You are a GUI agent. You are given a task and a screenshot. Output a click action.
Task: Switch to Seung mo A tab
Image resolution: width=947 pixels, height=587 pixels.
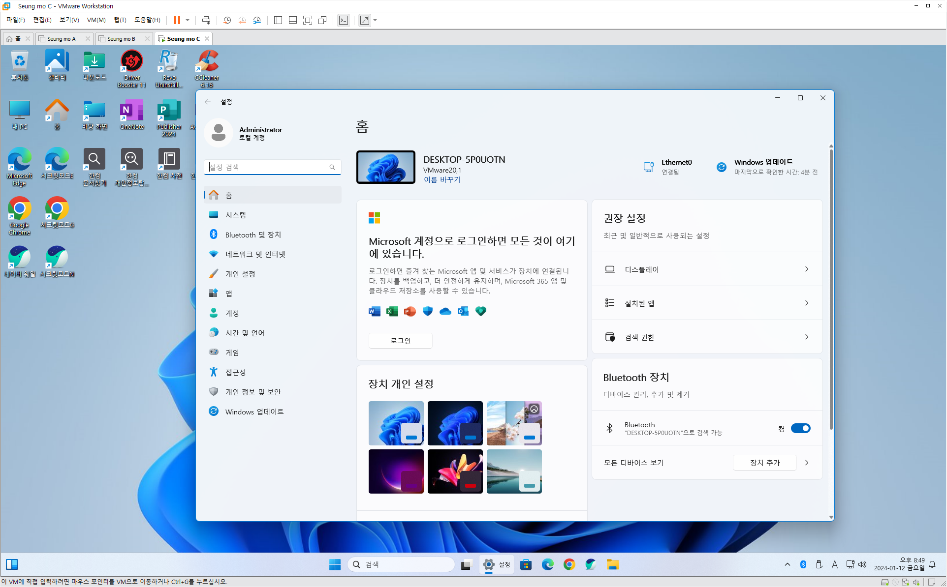(62, 39)
